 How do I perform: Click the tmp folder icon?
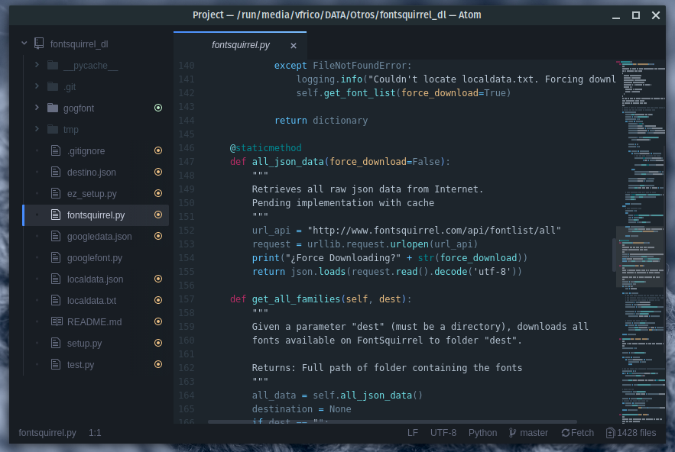[53, 130]
